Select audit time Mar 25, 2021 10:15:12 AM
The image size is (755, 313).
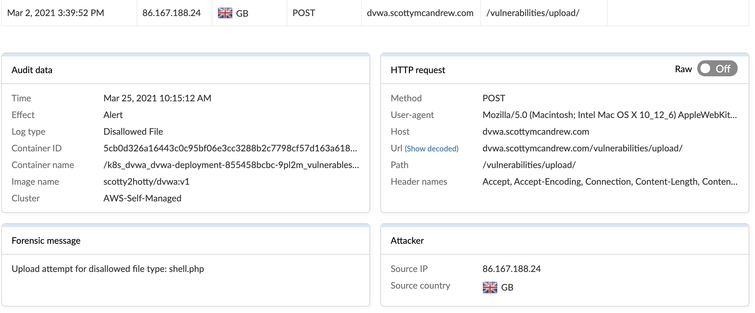pos(157,98)
